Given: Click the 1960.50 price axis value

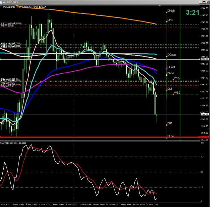Looking at the screenshot, I should (205, 43).
